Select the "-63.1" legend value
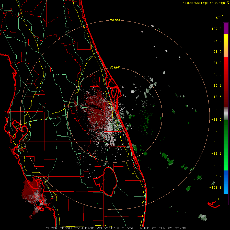 (x=216, y=154)
